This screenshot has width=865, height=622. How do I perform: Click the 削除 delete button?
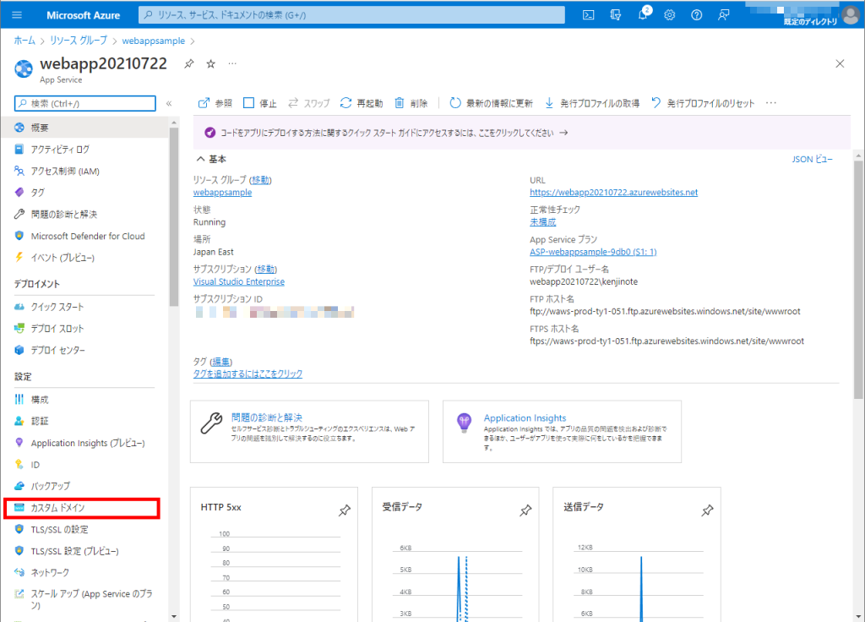[411, 103]
